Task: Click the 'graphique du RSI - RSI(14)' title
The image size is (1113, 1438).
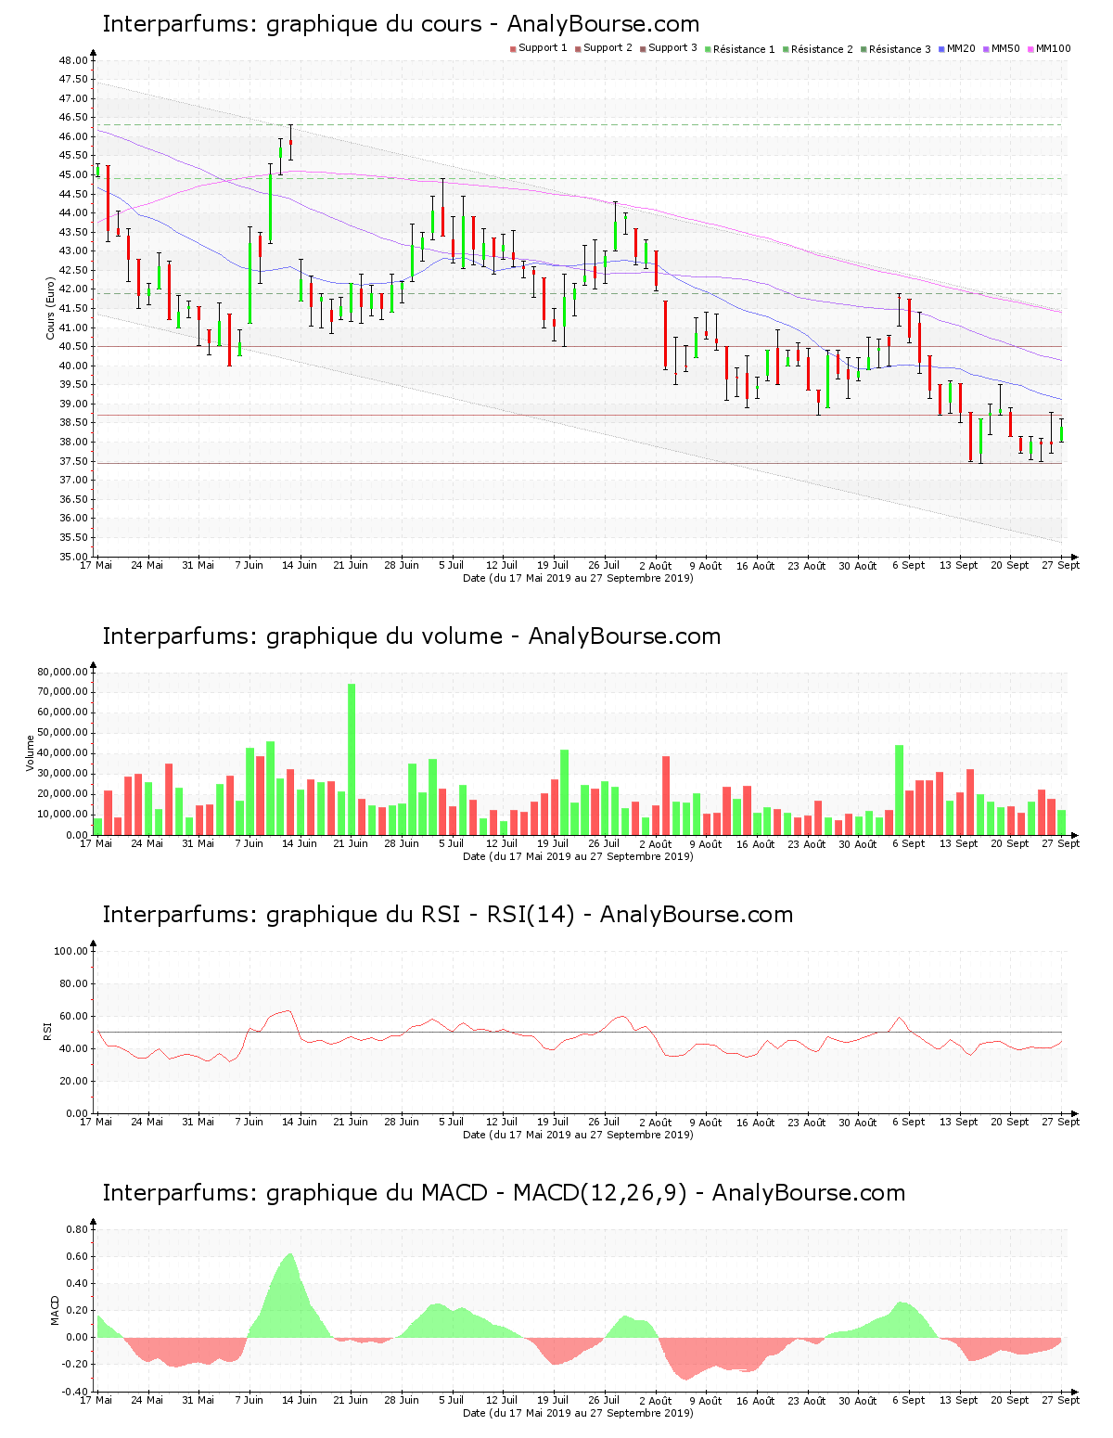Action: tap(447, 915)
